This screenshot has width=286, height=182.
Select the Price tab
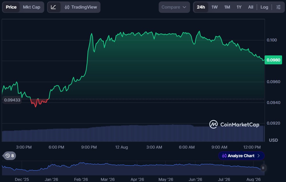tap(11, 7)
